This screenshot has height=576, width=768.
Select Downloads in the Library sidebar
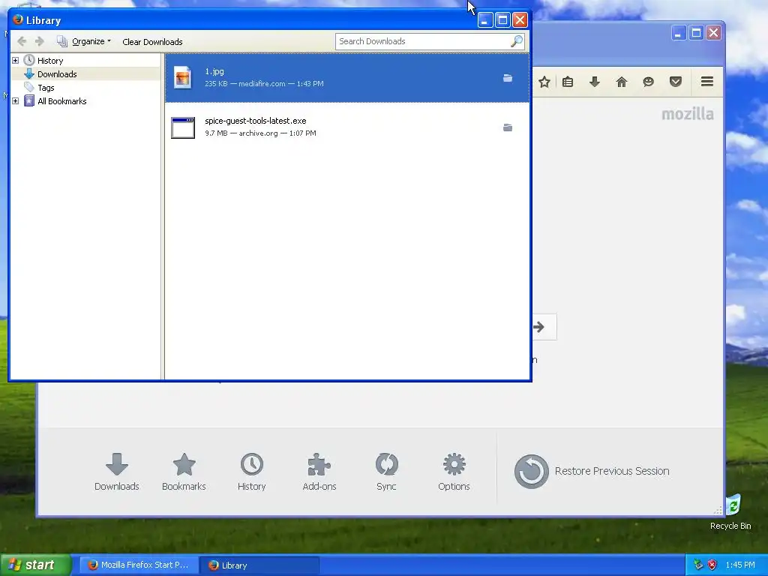pyautogui.click(x=57, y=74)
